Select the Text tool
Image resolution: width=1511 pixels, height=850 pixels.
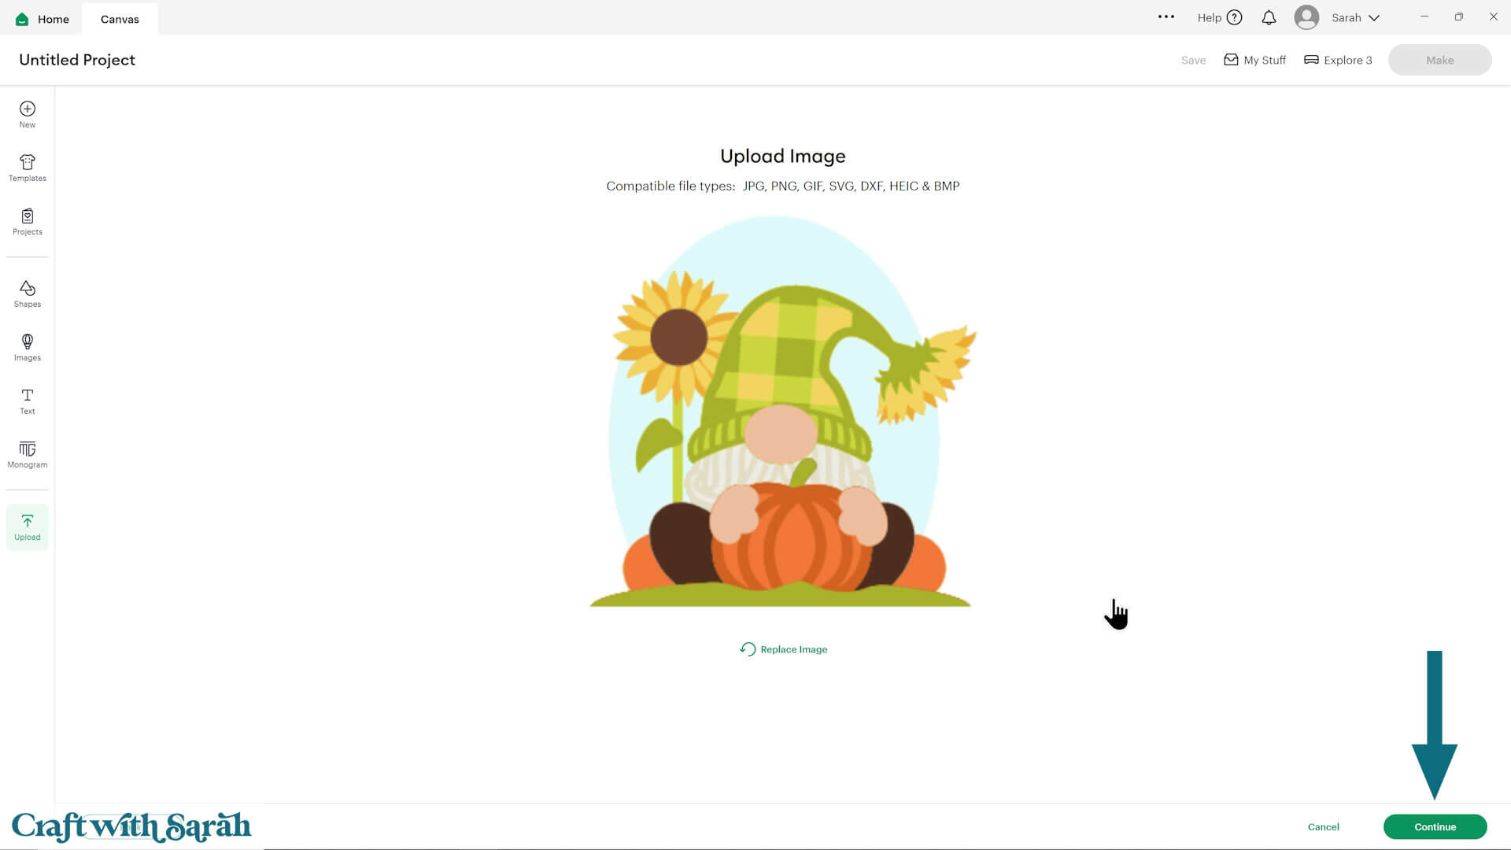click(27, 401)
